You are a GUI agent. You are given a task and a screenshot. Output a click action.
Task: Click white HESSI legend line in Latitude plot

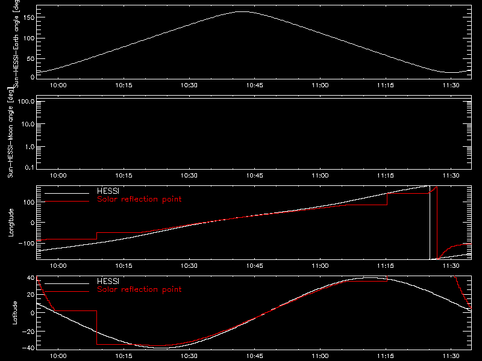click(x=67, y=283)
